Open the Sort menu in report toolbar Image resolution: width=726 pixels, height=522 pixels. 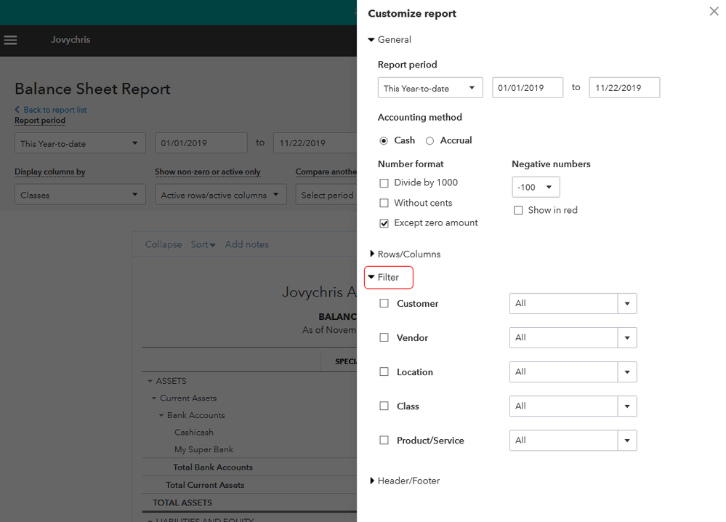click(203, 244)
